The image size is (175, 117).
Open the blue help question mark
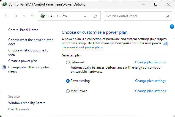172,27
